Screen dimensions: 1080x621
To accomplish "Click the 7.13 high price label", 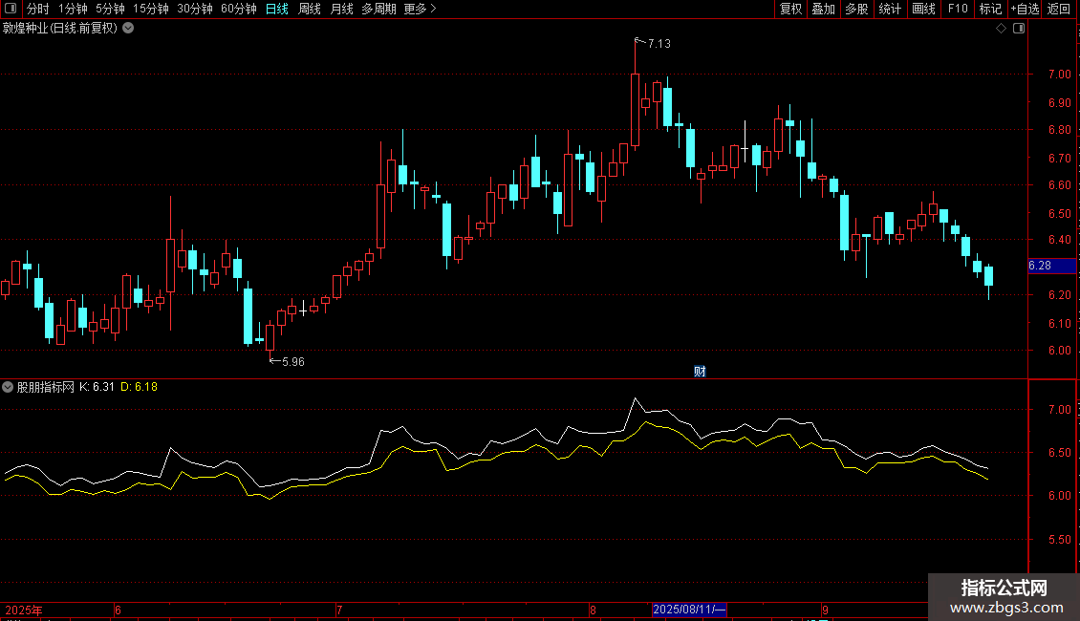I will (659, 44).
